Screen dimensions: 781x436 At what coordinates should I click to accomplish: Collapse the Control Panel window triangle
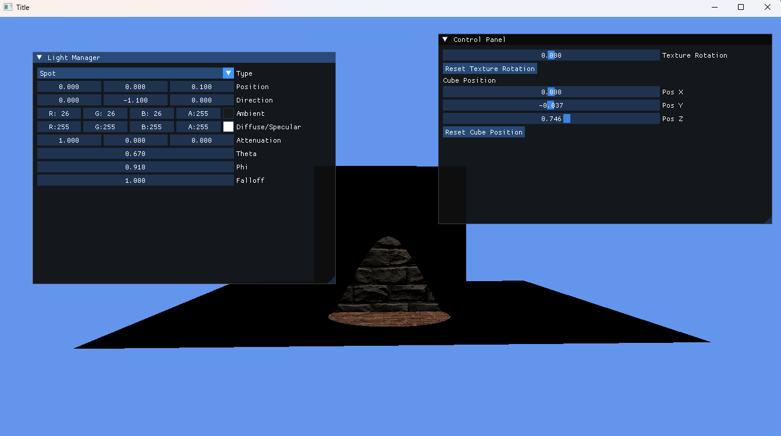[445, 40]
